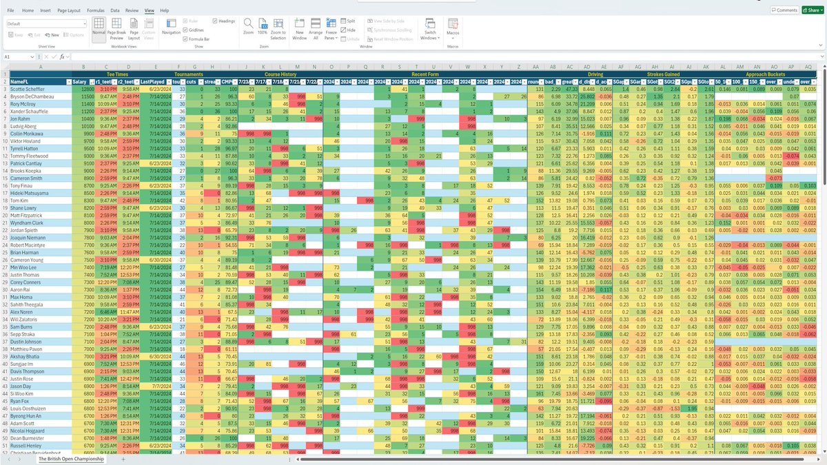Open the Name Box dropdown arrow
The height and width of the screenshot is (465, 827).
tap(32, 56)
